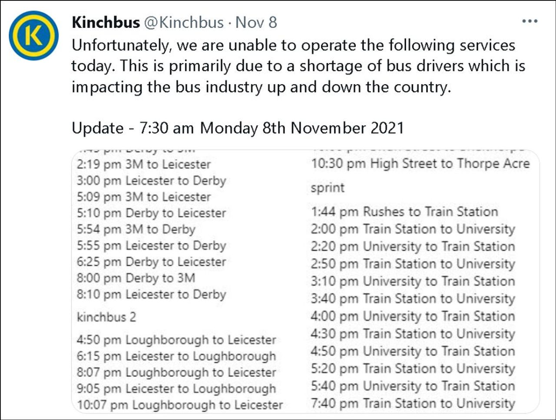Click the 10:07 pm Loughborough to Leicester line

(180, 405)
